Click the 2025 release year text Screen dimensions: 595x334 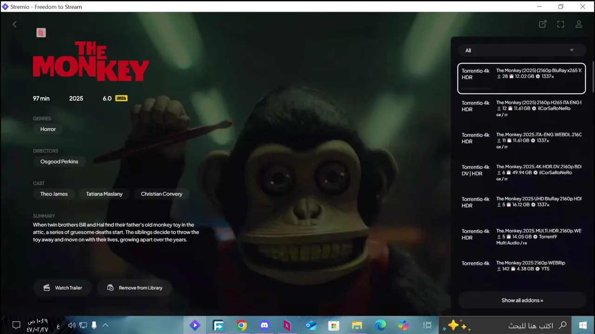pyautogui.click(x=76, y=98)
